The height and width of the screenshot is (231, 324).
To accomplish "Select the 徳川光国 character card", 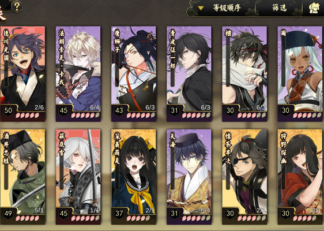I will point(22,74).
